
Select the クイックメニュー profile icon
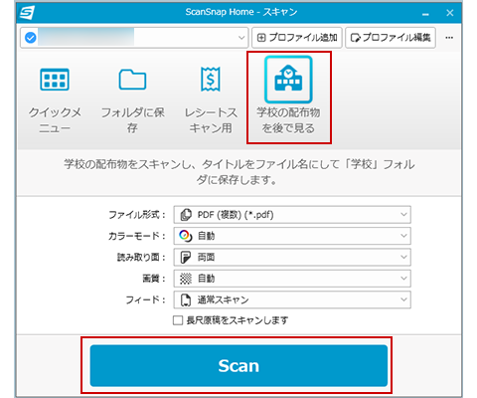(x=55, y=80)
